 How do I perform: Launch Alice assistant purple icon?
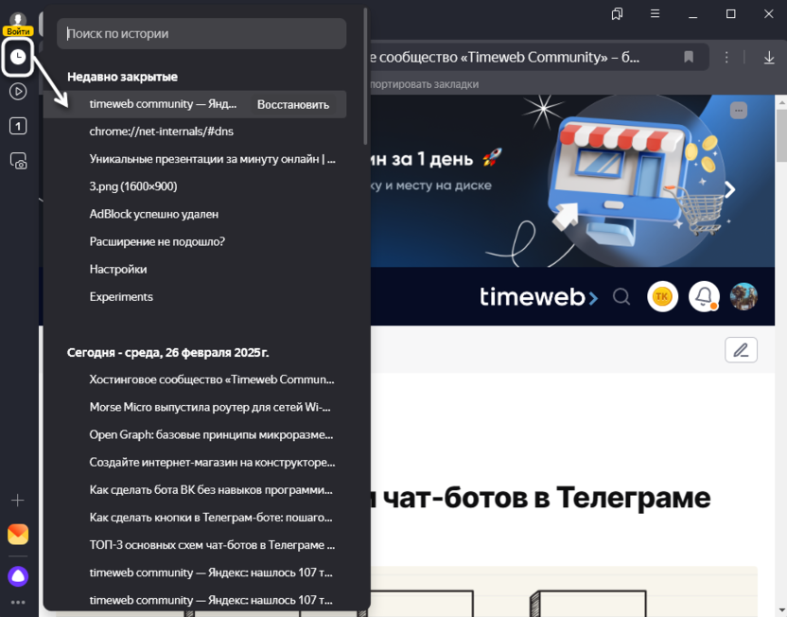[18, 576]
